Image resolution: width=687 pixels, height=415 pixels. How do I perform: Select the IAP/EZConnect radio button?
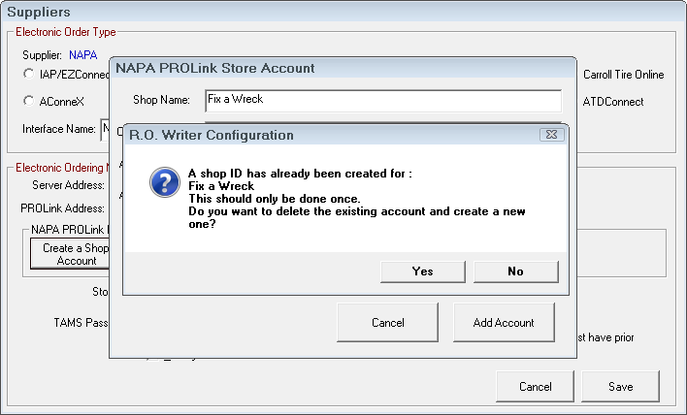(29, 75)
